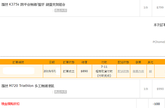This screenshot has width=165, height=108.
Task: Open the 發票內容 link in the order row
Action: click(x=138, y=71)
